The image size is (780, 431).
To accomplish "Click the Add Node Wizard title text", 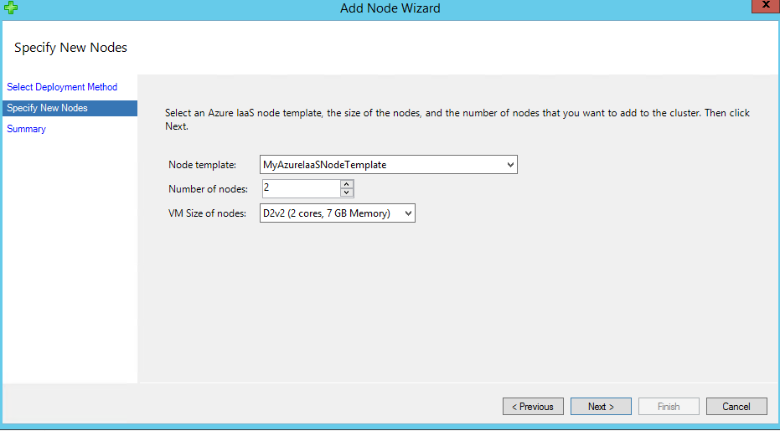I will pos(390,8).
